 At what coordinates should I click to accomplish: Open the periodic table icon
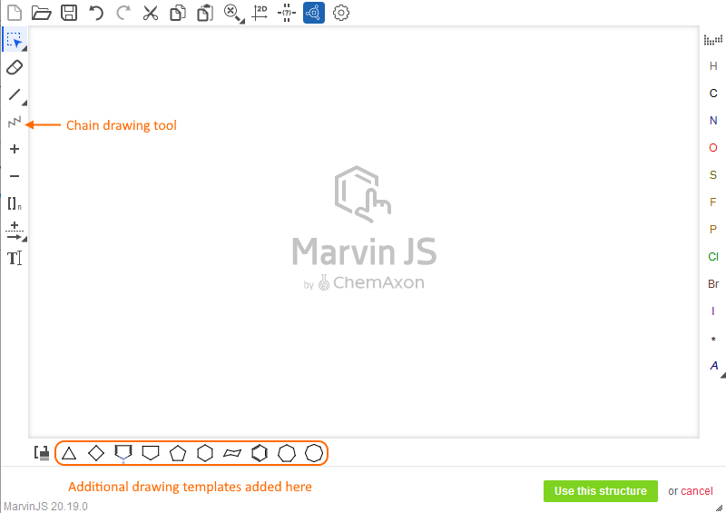(x=713, y=40)
